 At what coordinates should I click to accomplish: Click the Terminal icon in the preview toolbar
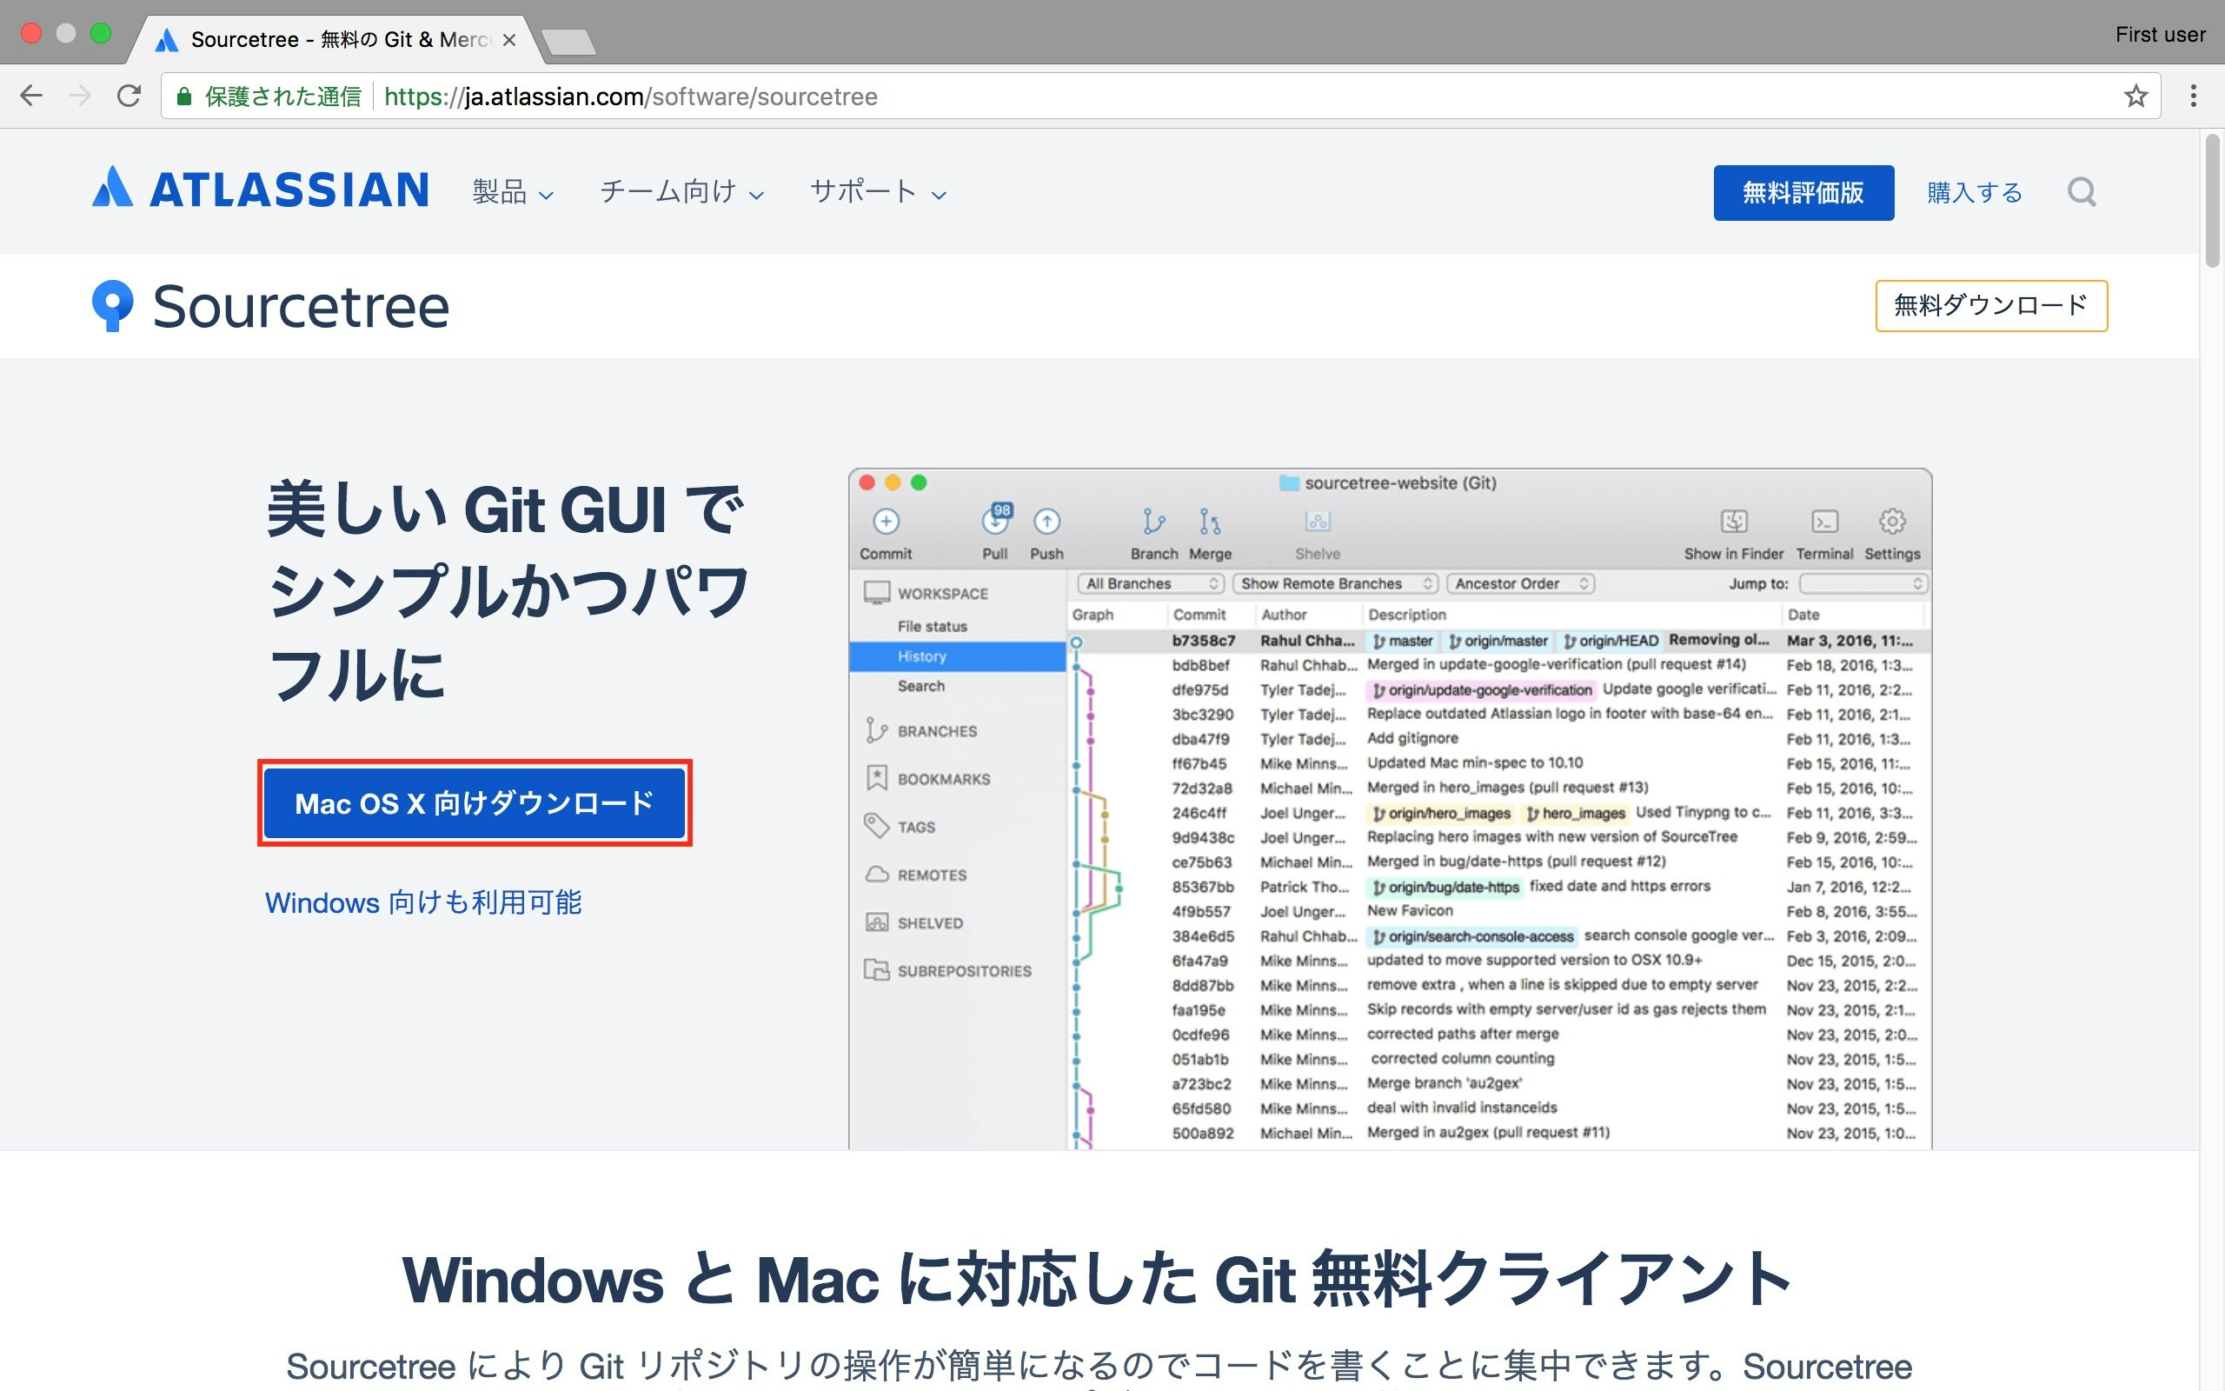pos(1825,522)
